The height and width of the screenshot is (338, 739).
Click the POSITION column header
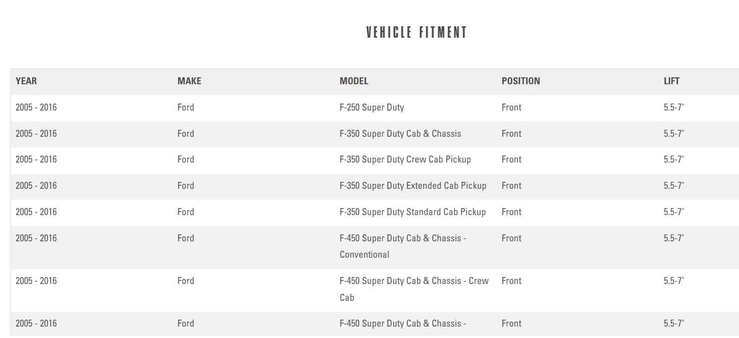click(x=521, y=81)
